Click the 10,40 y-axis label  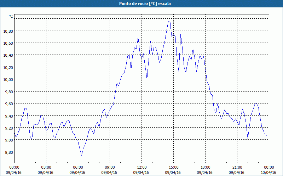tap(8, 55)
